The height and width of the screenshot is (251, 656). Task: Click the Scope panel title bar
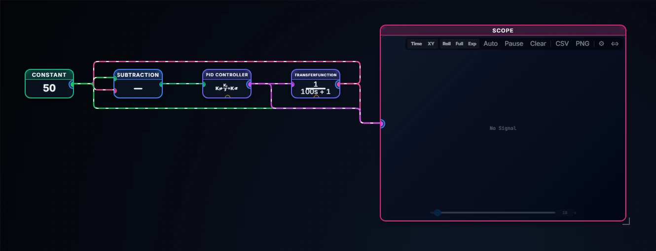[503, 31]
